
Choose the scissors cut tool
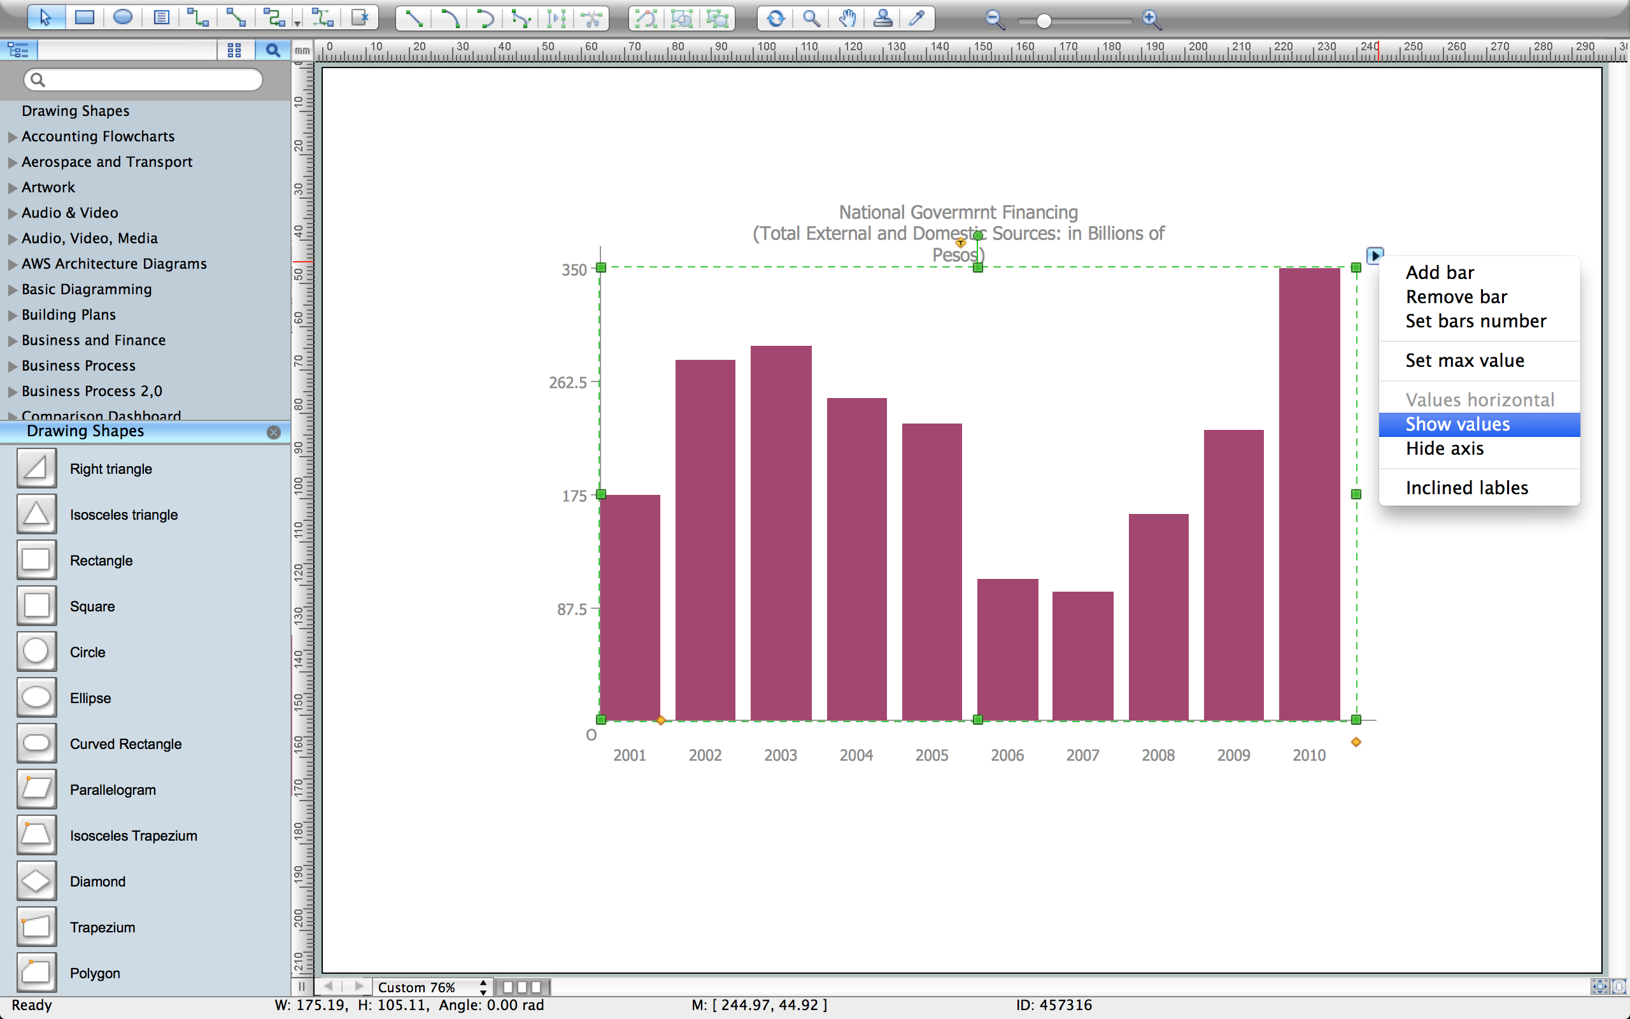[x=592, y=18]
